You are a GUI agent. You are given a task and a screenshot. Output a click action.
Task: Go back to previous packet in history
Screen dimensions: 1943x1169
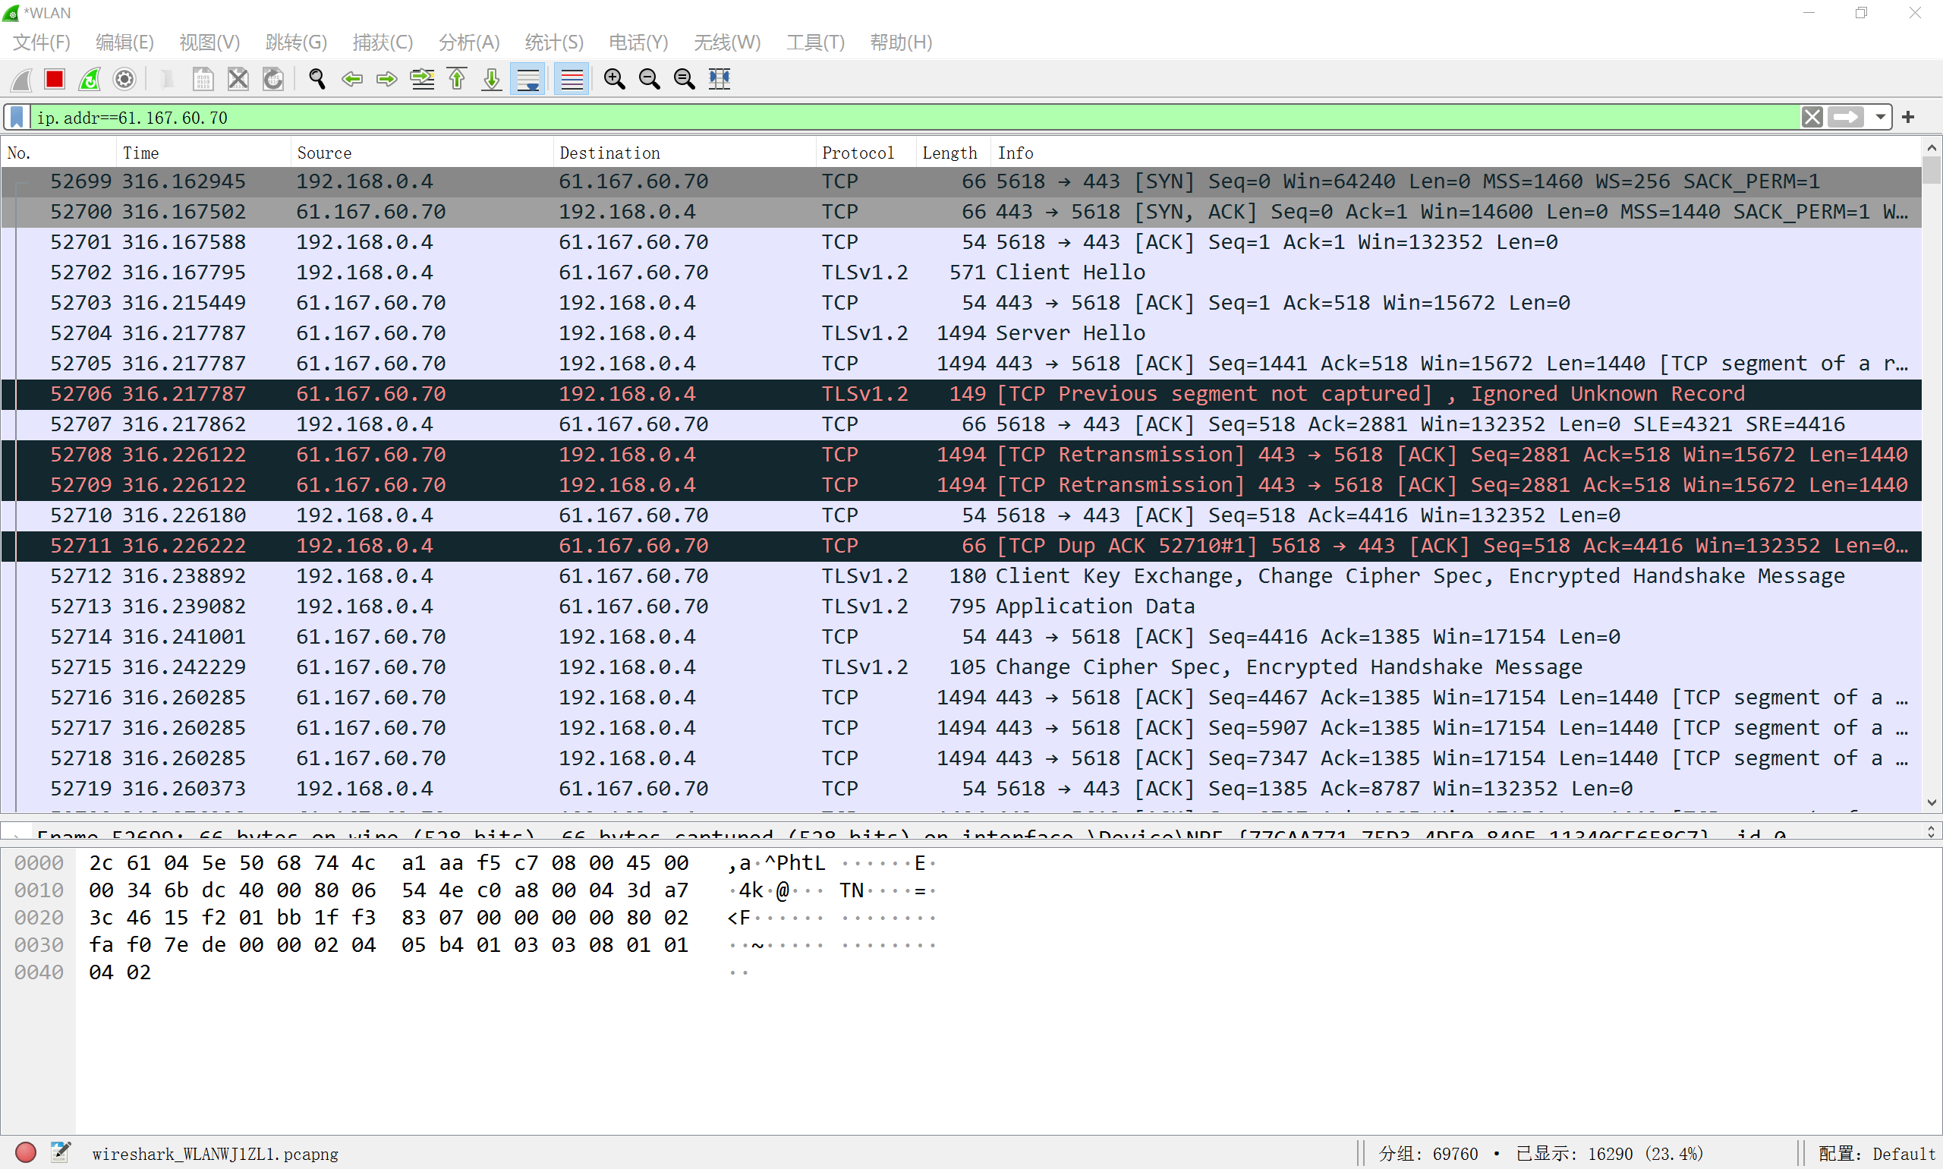(352, 79)
